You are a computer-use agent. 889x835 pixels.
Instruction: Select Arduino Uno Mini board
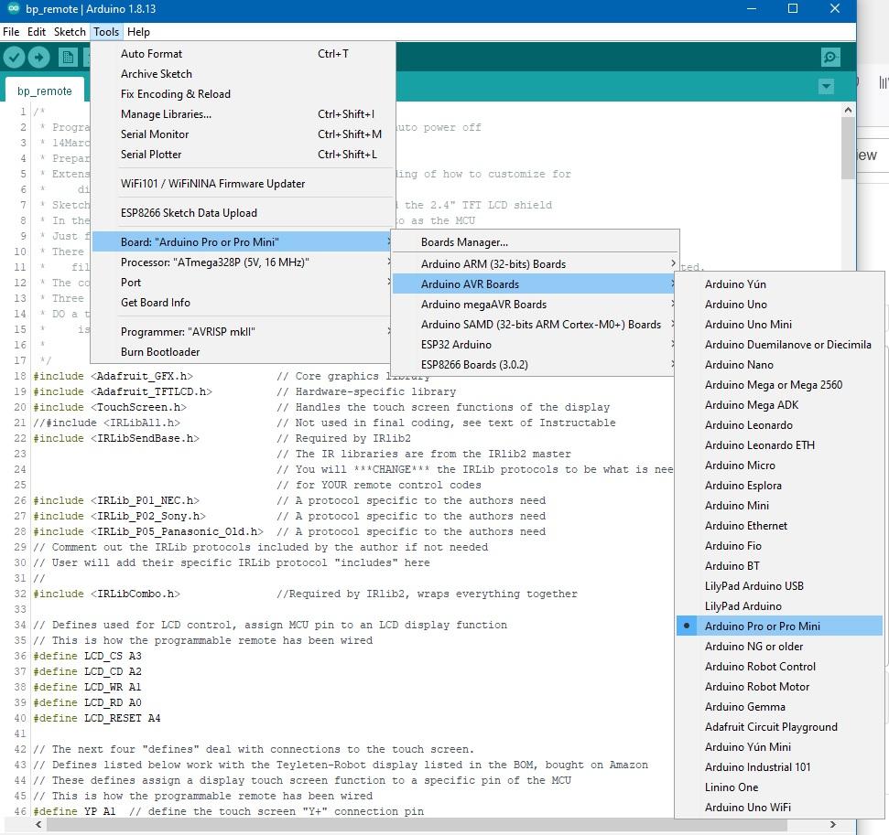click(779, 324)
